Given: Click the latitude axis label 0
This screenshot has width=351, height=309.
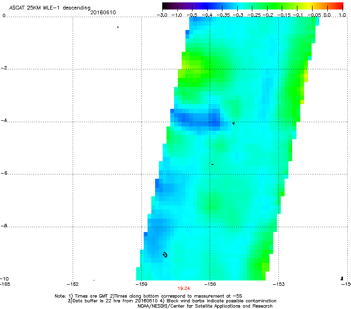Looking at the screenshot, I should coord(4,16).
